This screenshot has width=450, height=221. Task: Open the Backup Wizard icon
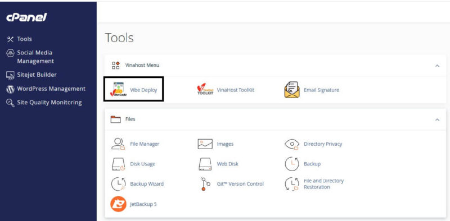point(118,184)
